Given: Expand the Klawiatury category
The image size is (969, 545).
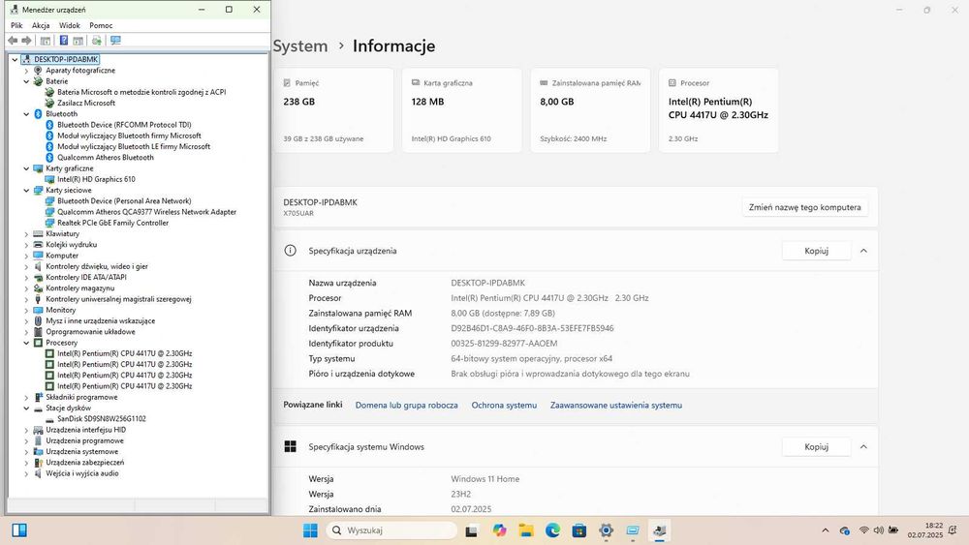Looking at the screenshot, I should click(26, 234).
